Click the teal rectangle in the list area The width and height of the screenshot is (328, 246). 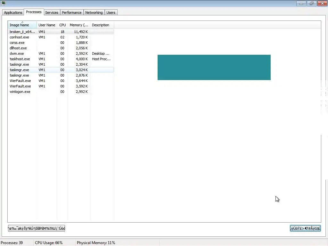coord(214,67)
